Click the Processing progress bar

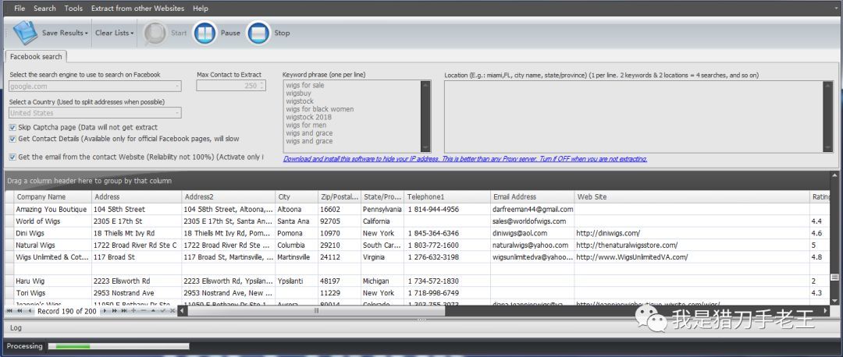119,346
